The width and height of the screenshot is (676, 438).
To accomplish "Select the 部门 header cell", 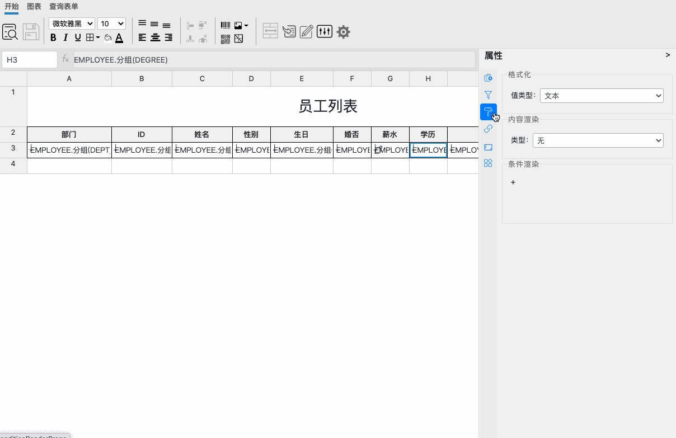I will [x=69, y=135].
